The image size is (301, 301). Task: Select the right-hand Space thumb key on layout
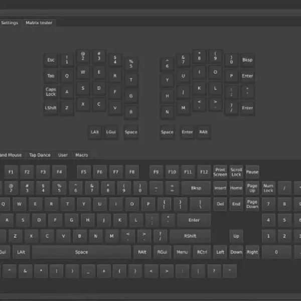point(167,132)
